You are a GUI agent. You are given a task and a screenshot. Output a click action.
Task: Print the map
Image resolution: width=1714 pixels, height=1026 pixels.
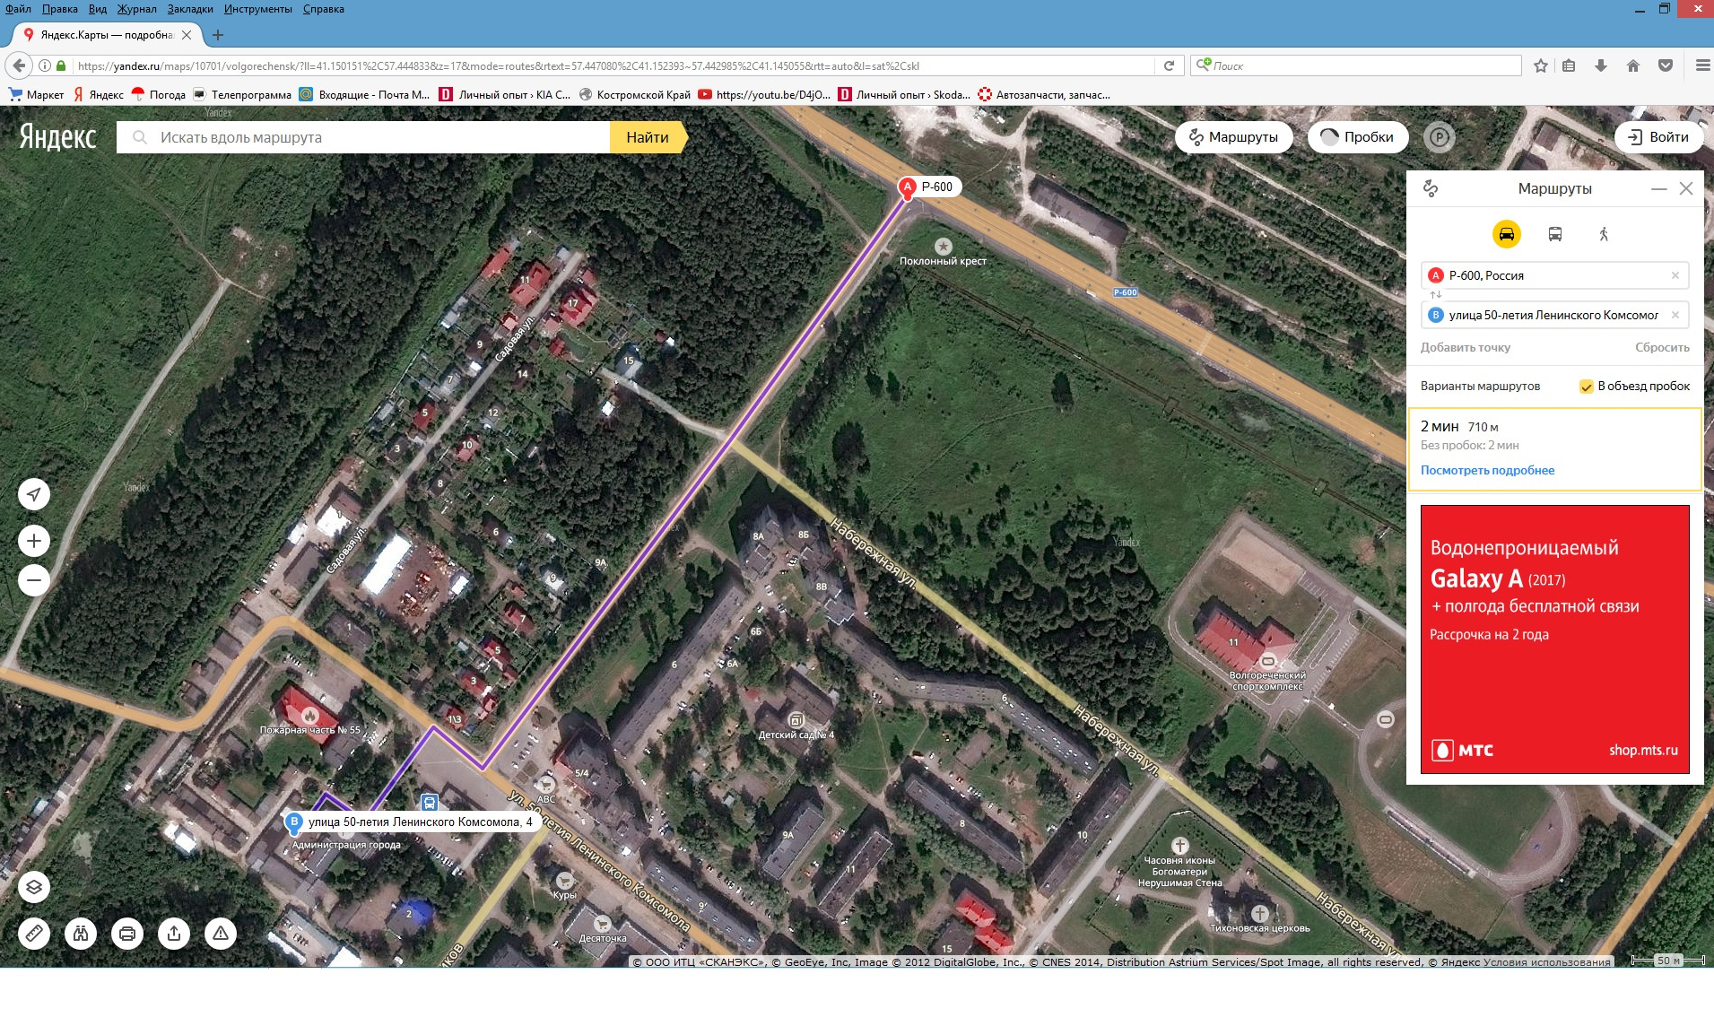click(x=127, y=934)
